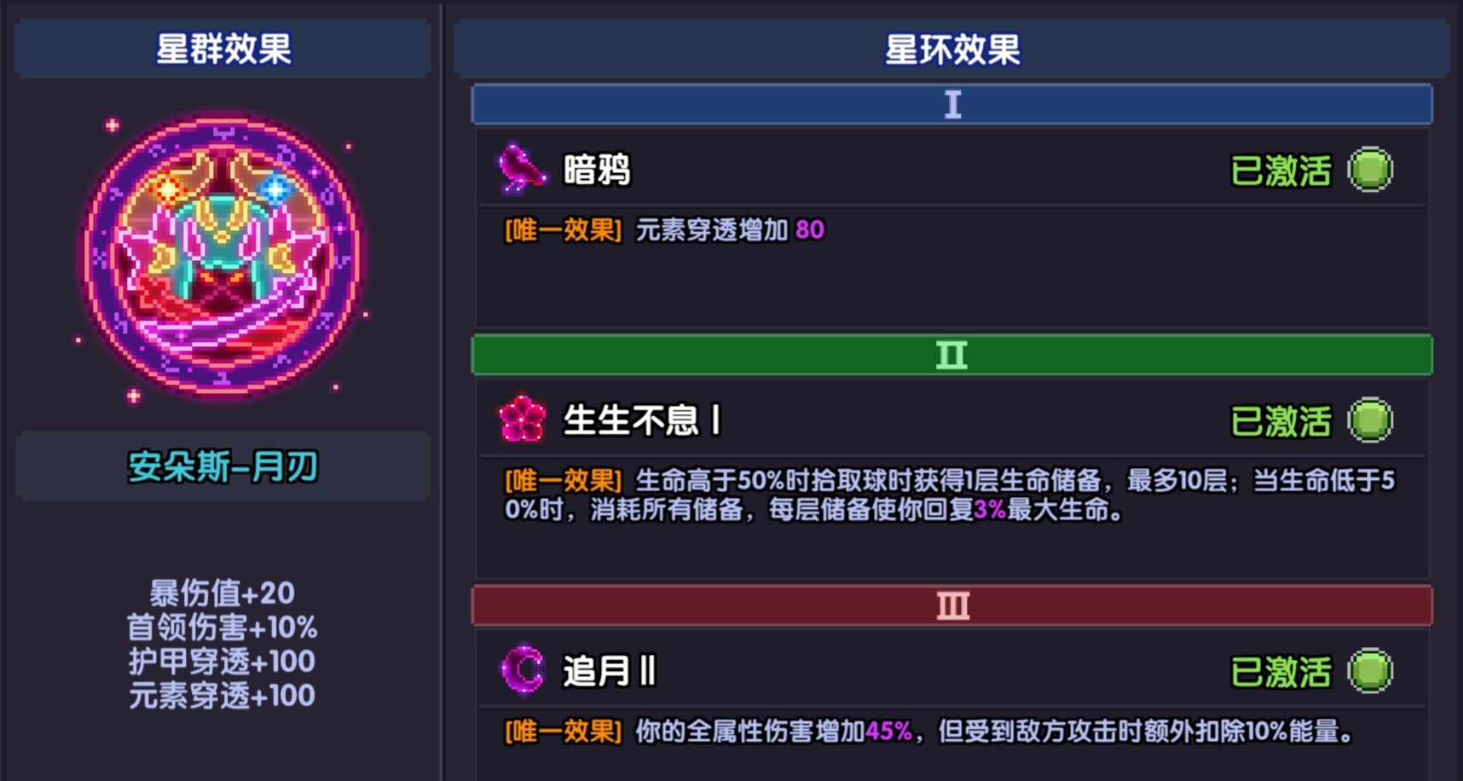1463x781 pixels.
Task: Collapse the red ring tier III header
Action: click(x=951, y=606)
